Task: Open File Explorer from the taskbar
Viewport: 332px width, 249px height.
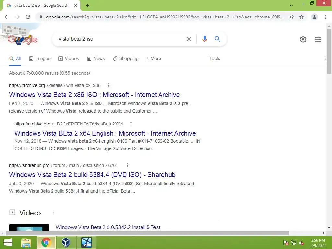Action: coord(26,243)
